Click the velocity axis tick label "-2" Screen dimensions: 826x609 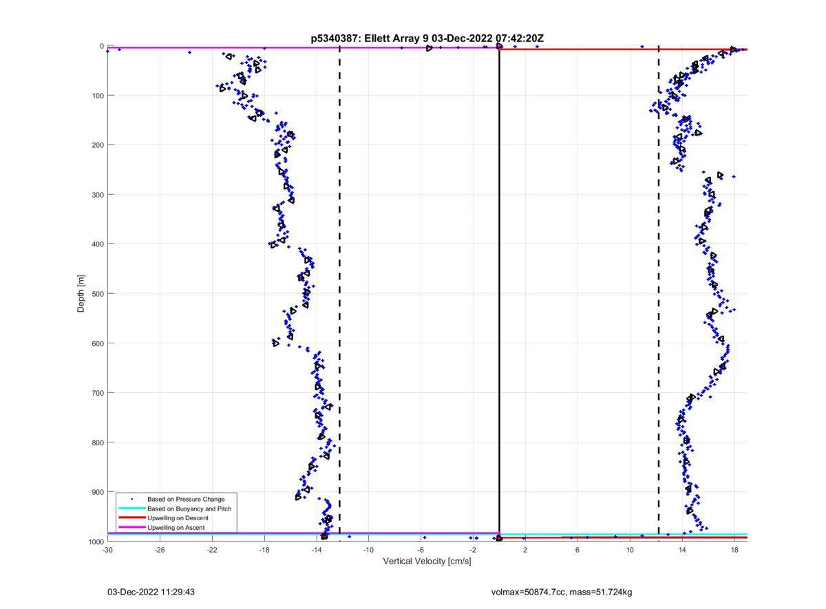point(473,550)
